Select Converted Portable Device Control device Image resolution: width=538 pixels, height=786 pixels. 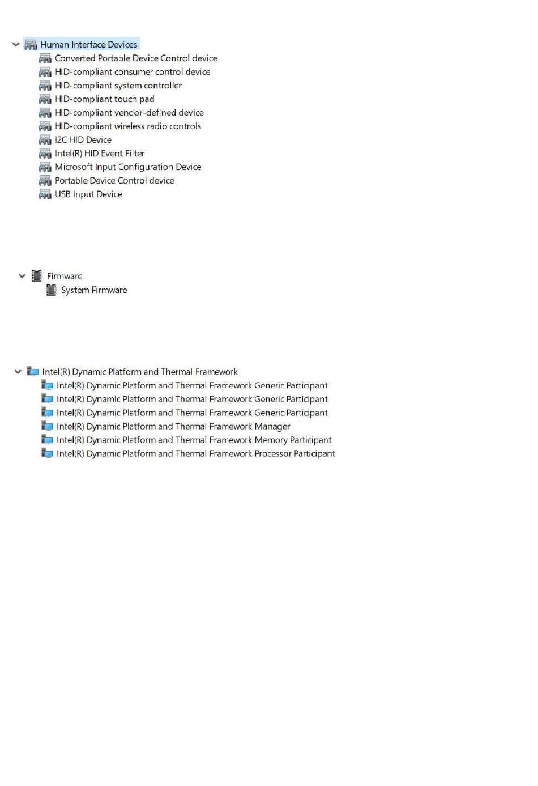(x=136, y=58)
